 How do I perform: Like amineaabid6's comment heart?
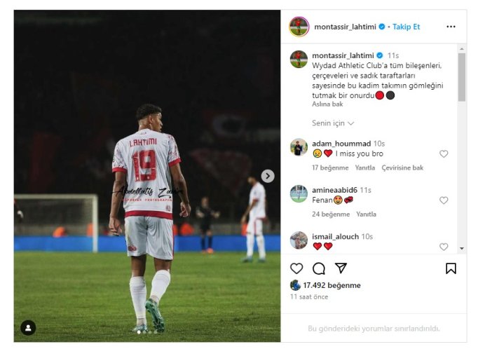coord(444,200)
